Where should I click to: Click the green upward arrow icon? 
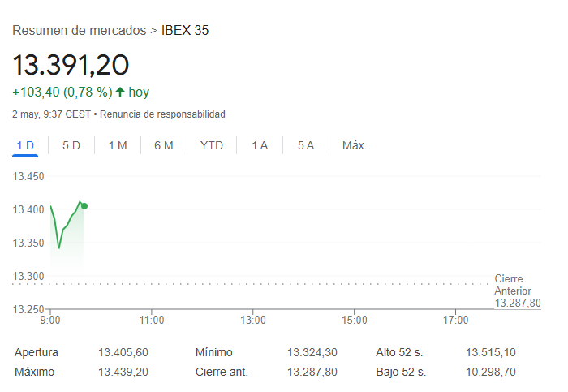pos(120,92)
